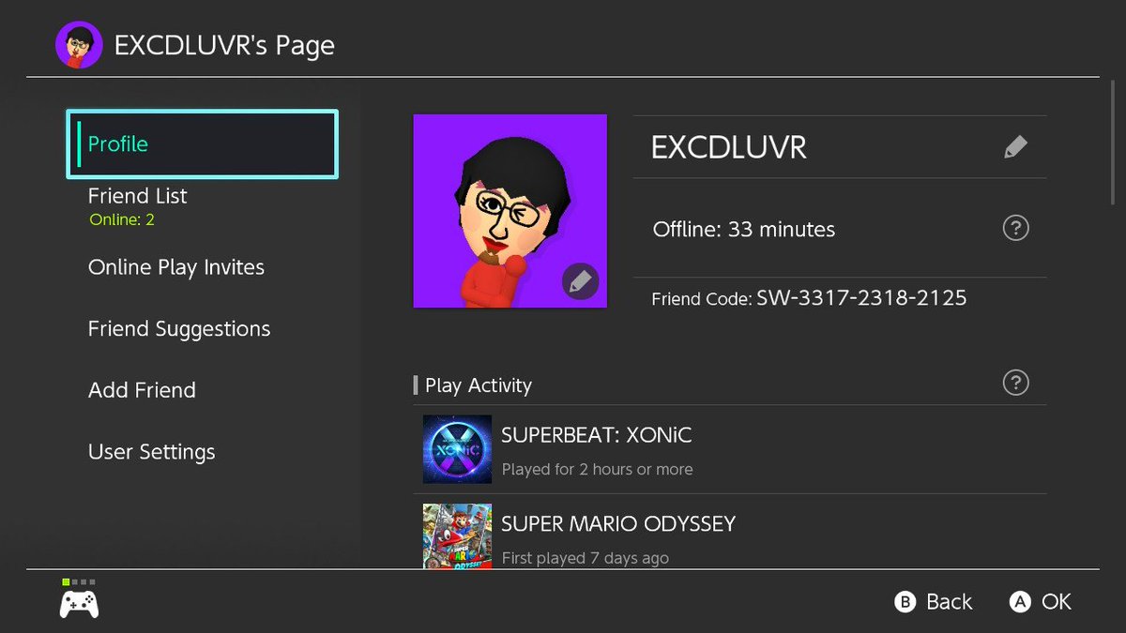Open Online Play Invites
The height and width of the screenshot is (633, 1126).
click(x=176, y=267)
